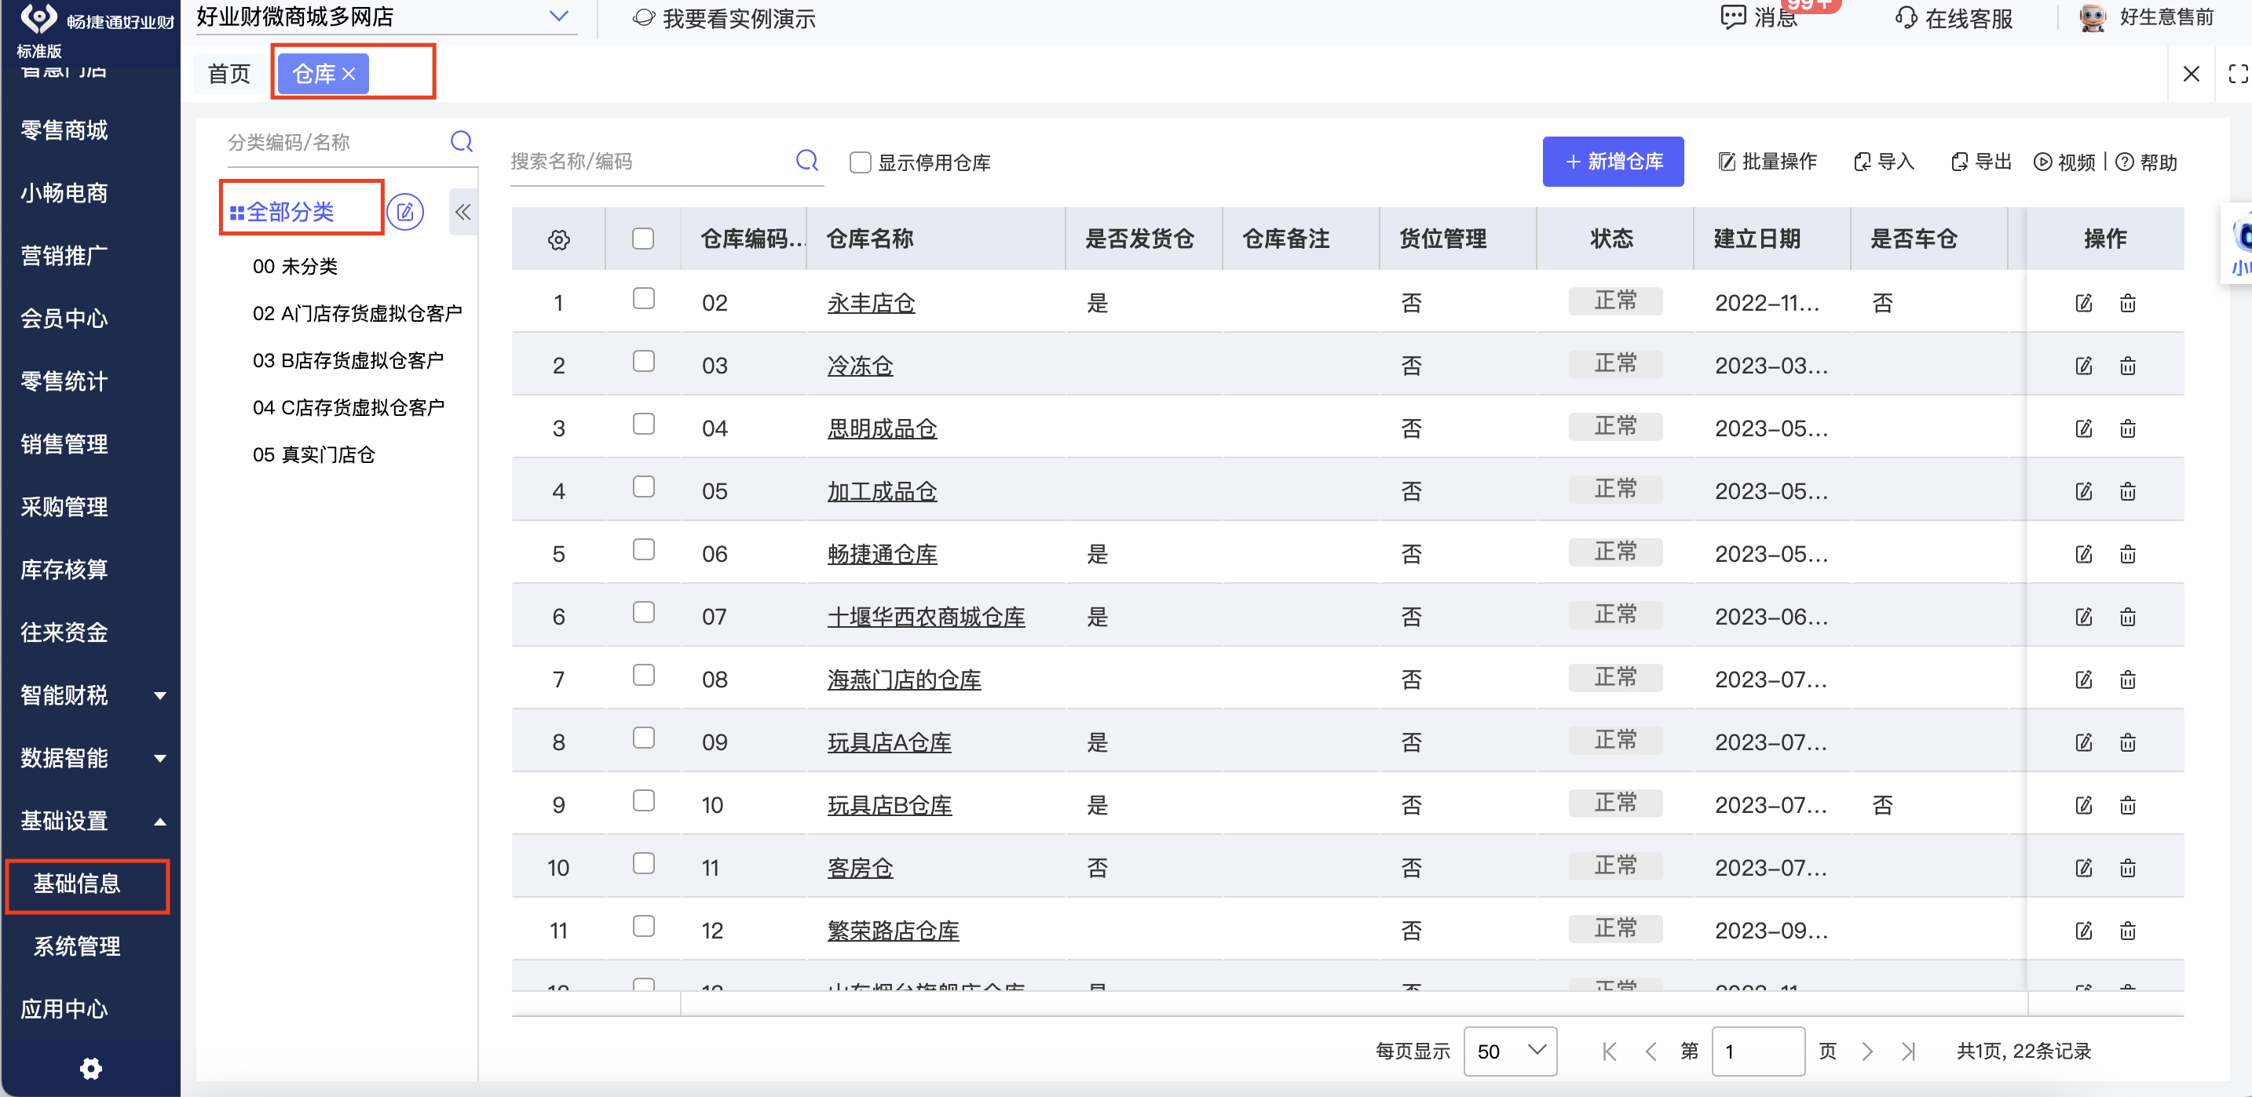This screenshot has height=1097, width=2252.
Task: Click edit icon for 永丰店仓 row
Action: 2083,303
